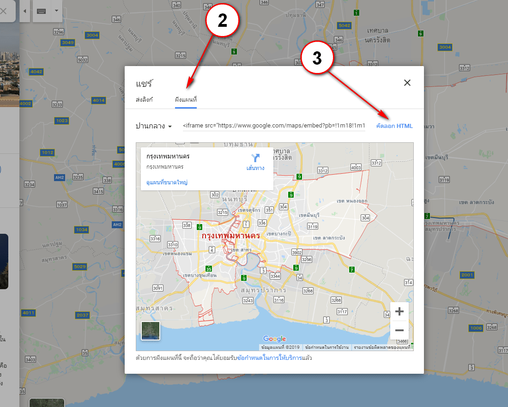Click ข้อกำหนดในการใช้งาน in map footer

[327, 347]
